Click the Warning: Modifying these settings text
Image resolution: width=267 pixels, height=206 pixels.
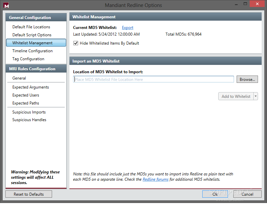pyautogui.click(x=35, y=177)
